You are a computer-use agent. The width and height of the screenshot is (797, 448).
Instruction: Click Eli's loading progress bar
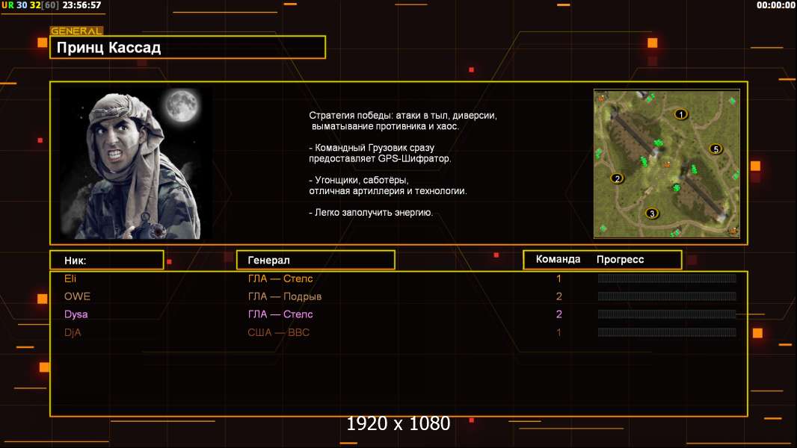(666, 279)
